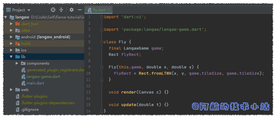276x118 pixels.
Task: Toggle code fold at line 1 import
Action: (x=102, y=17)
